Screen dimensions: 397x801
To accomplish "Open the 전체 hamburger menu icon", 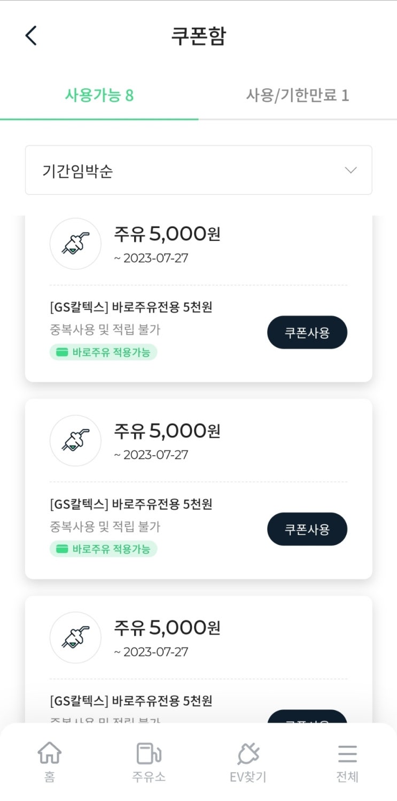I will click(x=347, y=754).
